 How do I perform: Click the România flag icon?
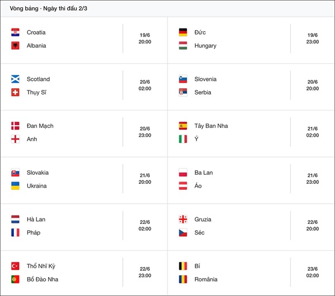[x=183, y=279]
